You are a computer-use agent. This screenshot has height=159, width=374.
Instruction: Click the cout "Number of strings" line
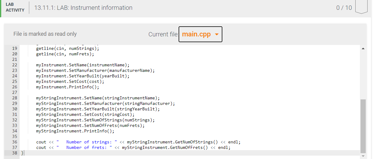pyautogui.click(x=138, y=142)
